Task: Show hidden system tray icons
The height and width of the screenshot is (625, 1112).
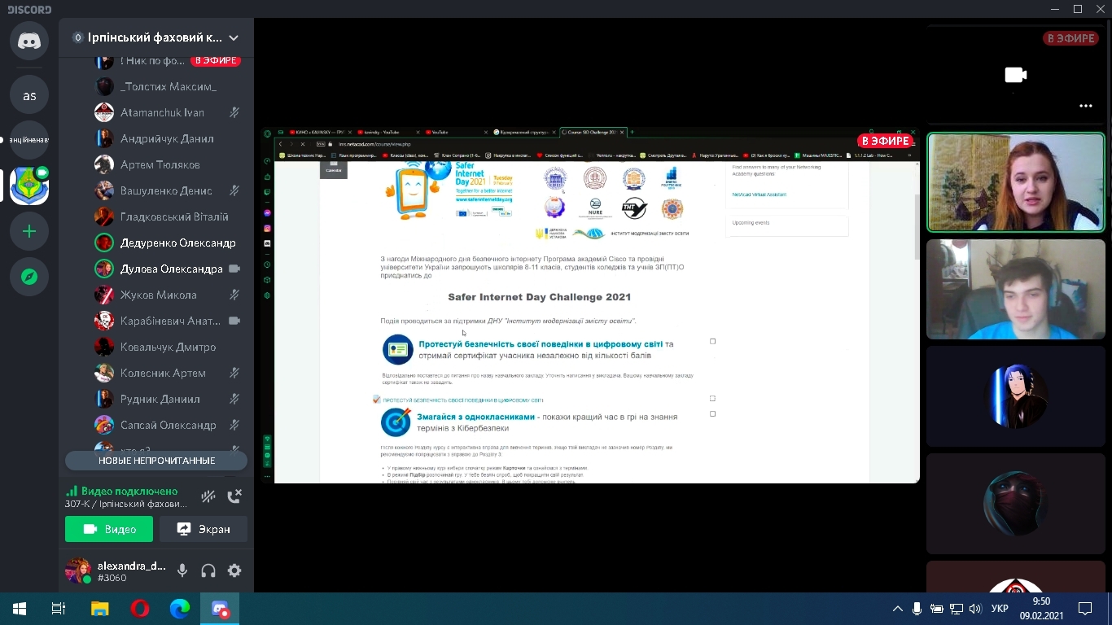Action: point(898,609)
